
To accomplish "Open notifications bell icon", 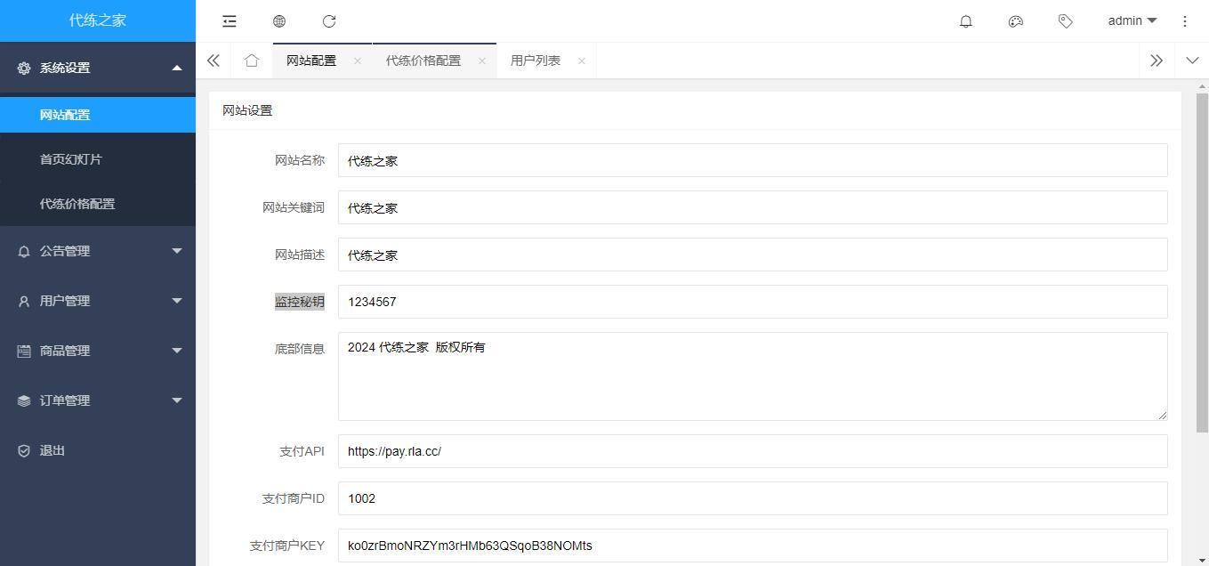I will click(x=966, y=21).
